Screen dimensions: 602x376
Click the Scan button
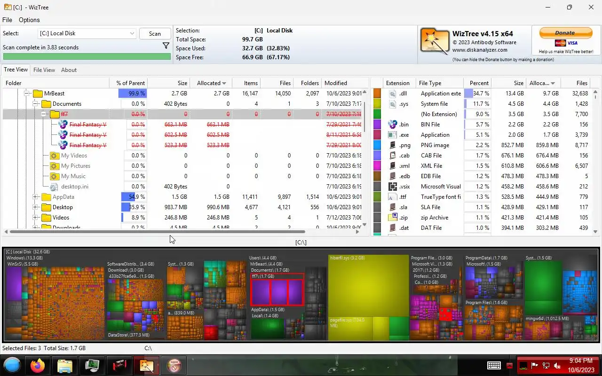point(155,33)
